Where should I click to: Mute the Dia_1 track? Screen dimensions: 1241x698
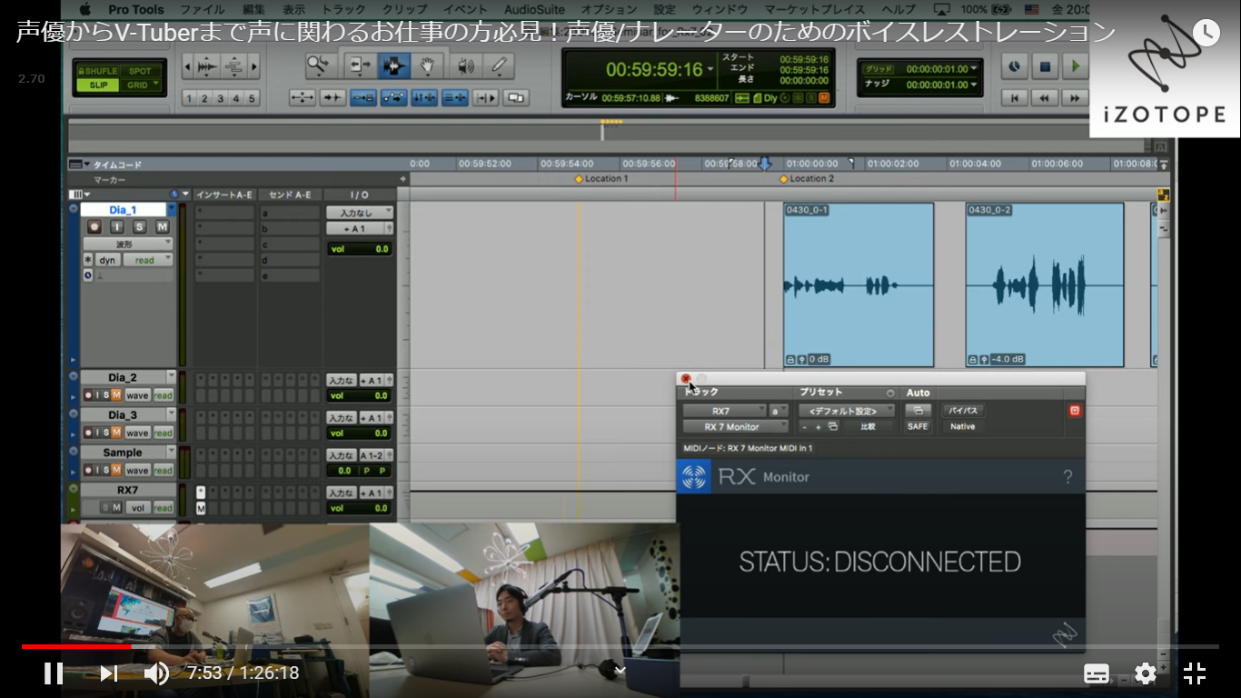tap(162, 226)
